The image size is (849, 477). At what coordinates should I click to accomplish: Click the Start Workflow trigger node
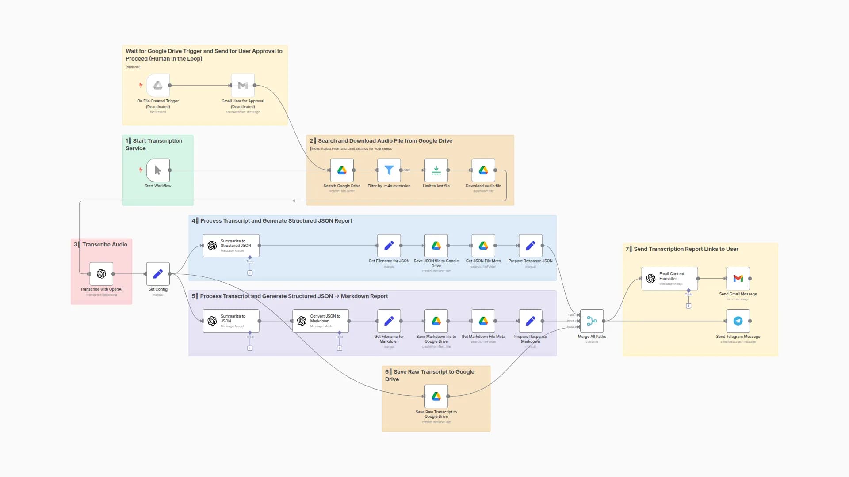point(158,170)
